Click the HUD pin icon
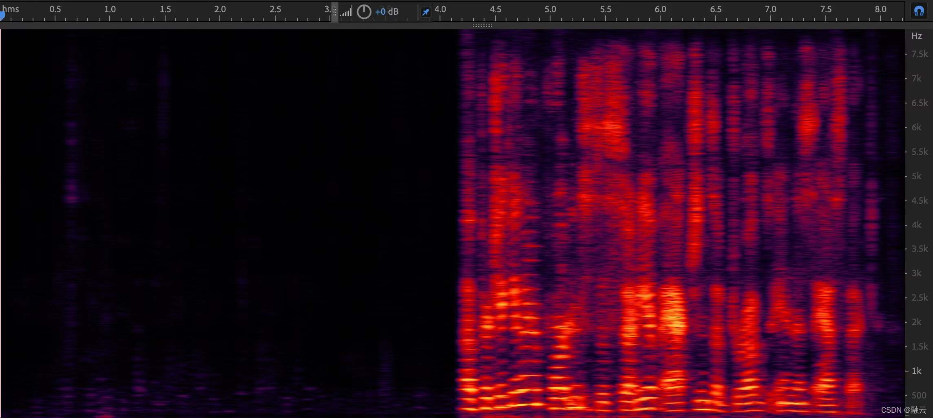Screen dimensions: 933x418 pyautogui.click(x=425, y=12)
